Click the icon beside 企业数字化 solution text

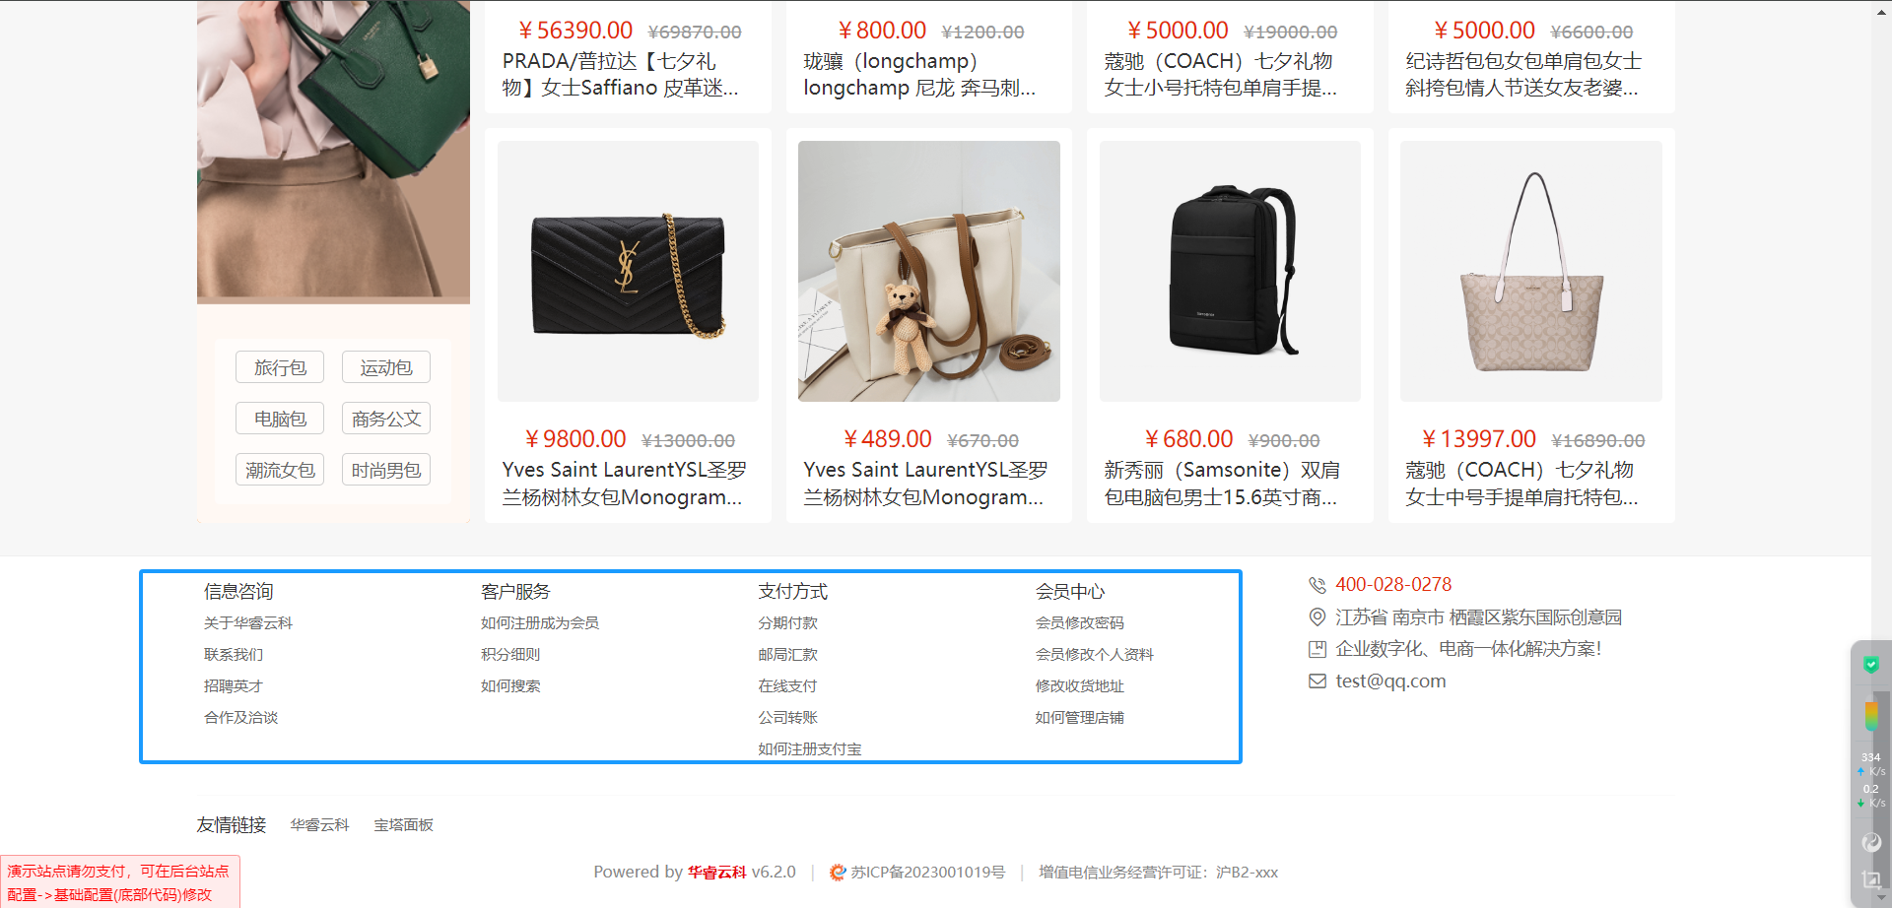[x=1317, y=649]
